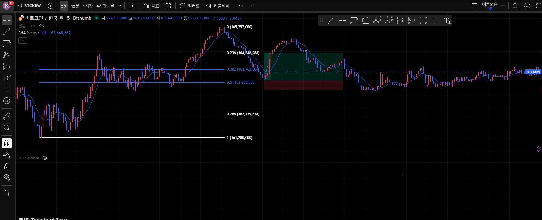Toggle stay in drawing mode
The height and width of the screenshot is (220, 542).
click(7, 155)
